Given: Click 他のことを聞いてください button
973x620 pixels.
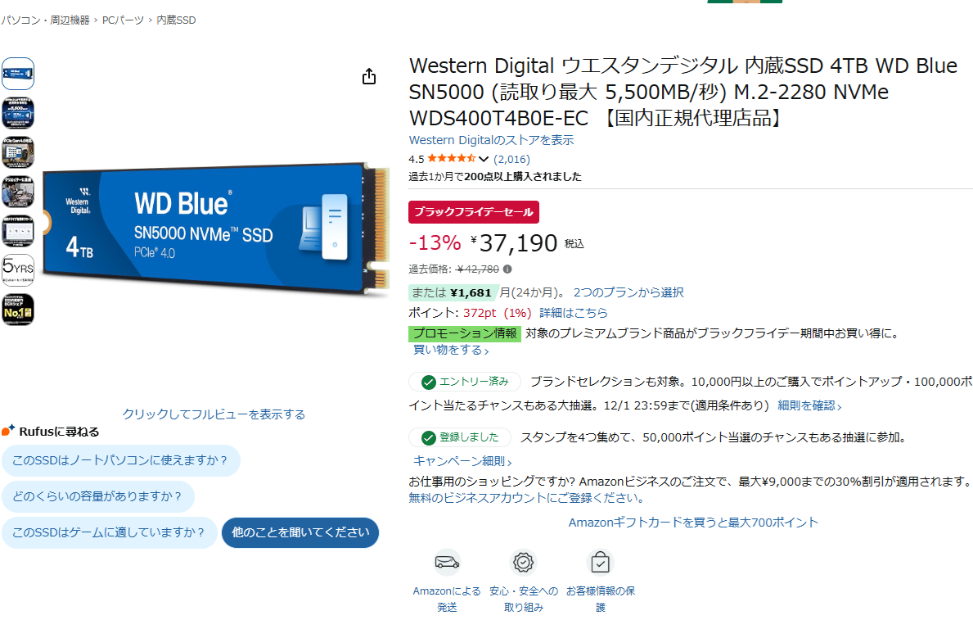Looking at the screenshot, I should tap(300, 532).
